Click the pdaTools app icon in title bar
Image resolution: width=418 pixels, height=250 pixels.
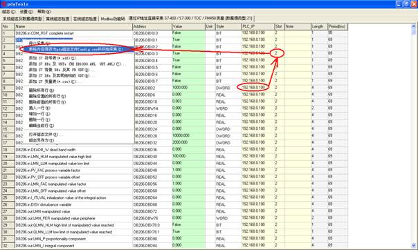[3, 4]
